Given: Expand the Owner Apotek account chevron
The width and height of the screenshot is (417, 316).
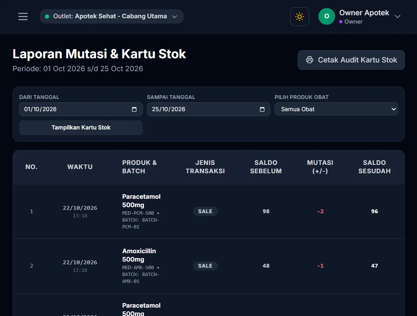Looking at the screenshot, I should (x=397, y=16).
